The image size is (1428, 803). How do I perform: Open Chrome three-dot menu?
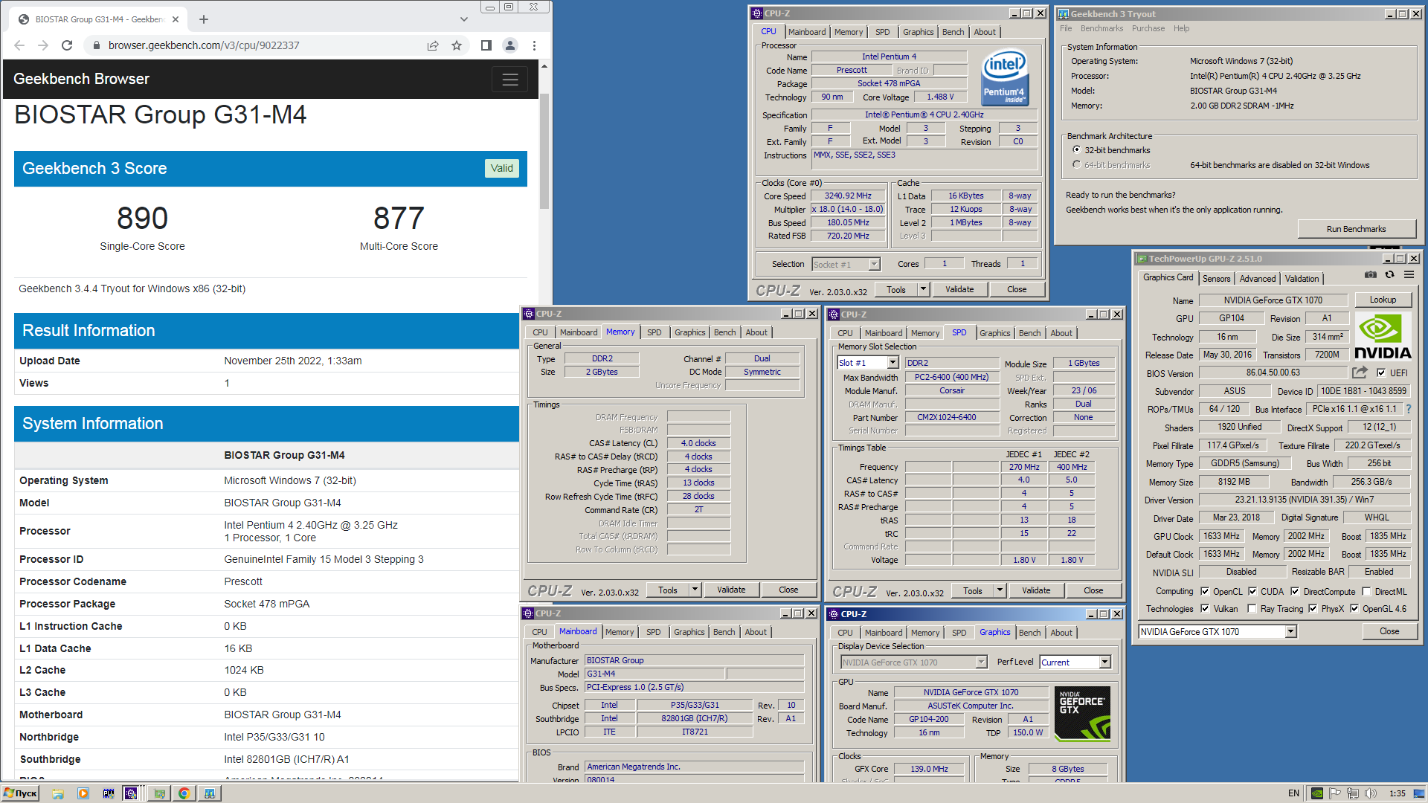(x=534, y=45)
